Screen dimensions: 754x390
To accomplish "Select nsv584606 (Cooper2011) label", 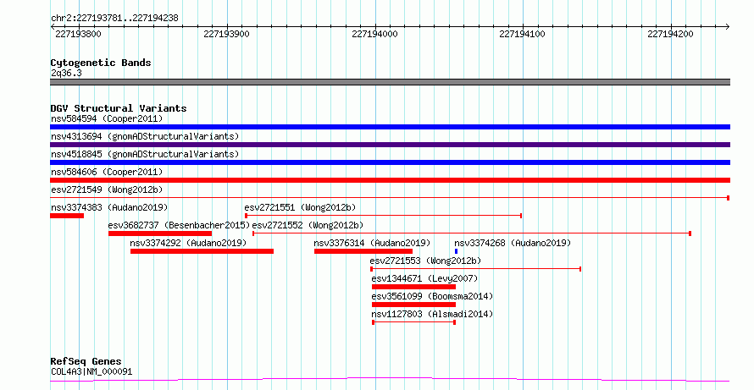I will pos(107,172).
